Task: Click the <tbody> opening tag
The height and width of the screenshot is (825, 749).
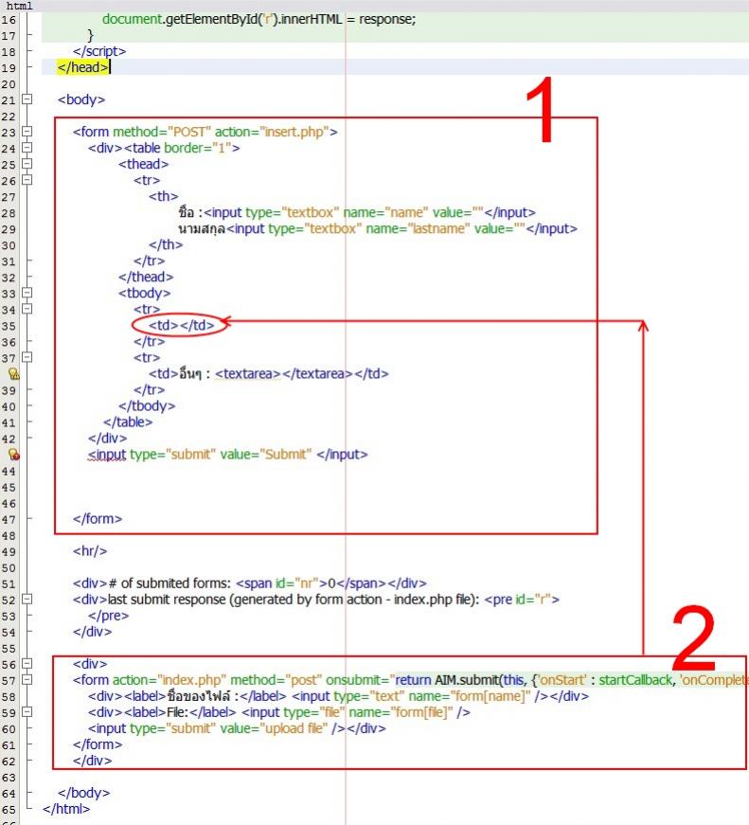Action: tap(144, 293)
